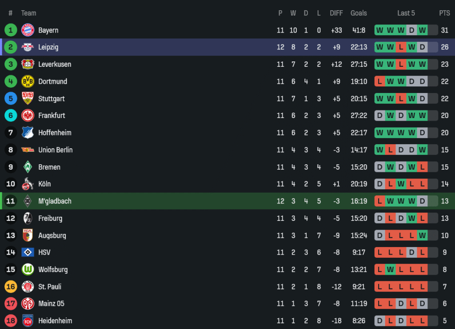Click the Stuttgart club crest

pyautogui.click(x=28, y=98)
